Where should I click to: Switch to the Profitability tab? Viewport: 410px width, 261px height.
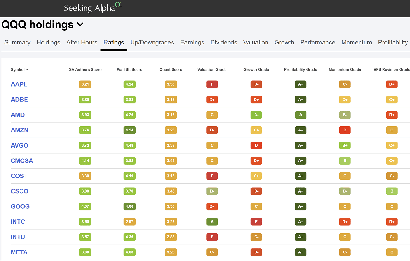(x=393, y=42)
